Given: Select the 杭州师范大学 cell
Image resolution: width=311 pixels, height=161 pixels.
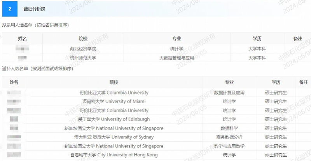Looking at the screenshot, I should coord(83,58).
